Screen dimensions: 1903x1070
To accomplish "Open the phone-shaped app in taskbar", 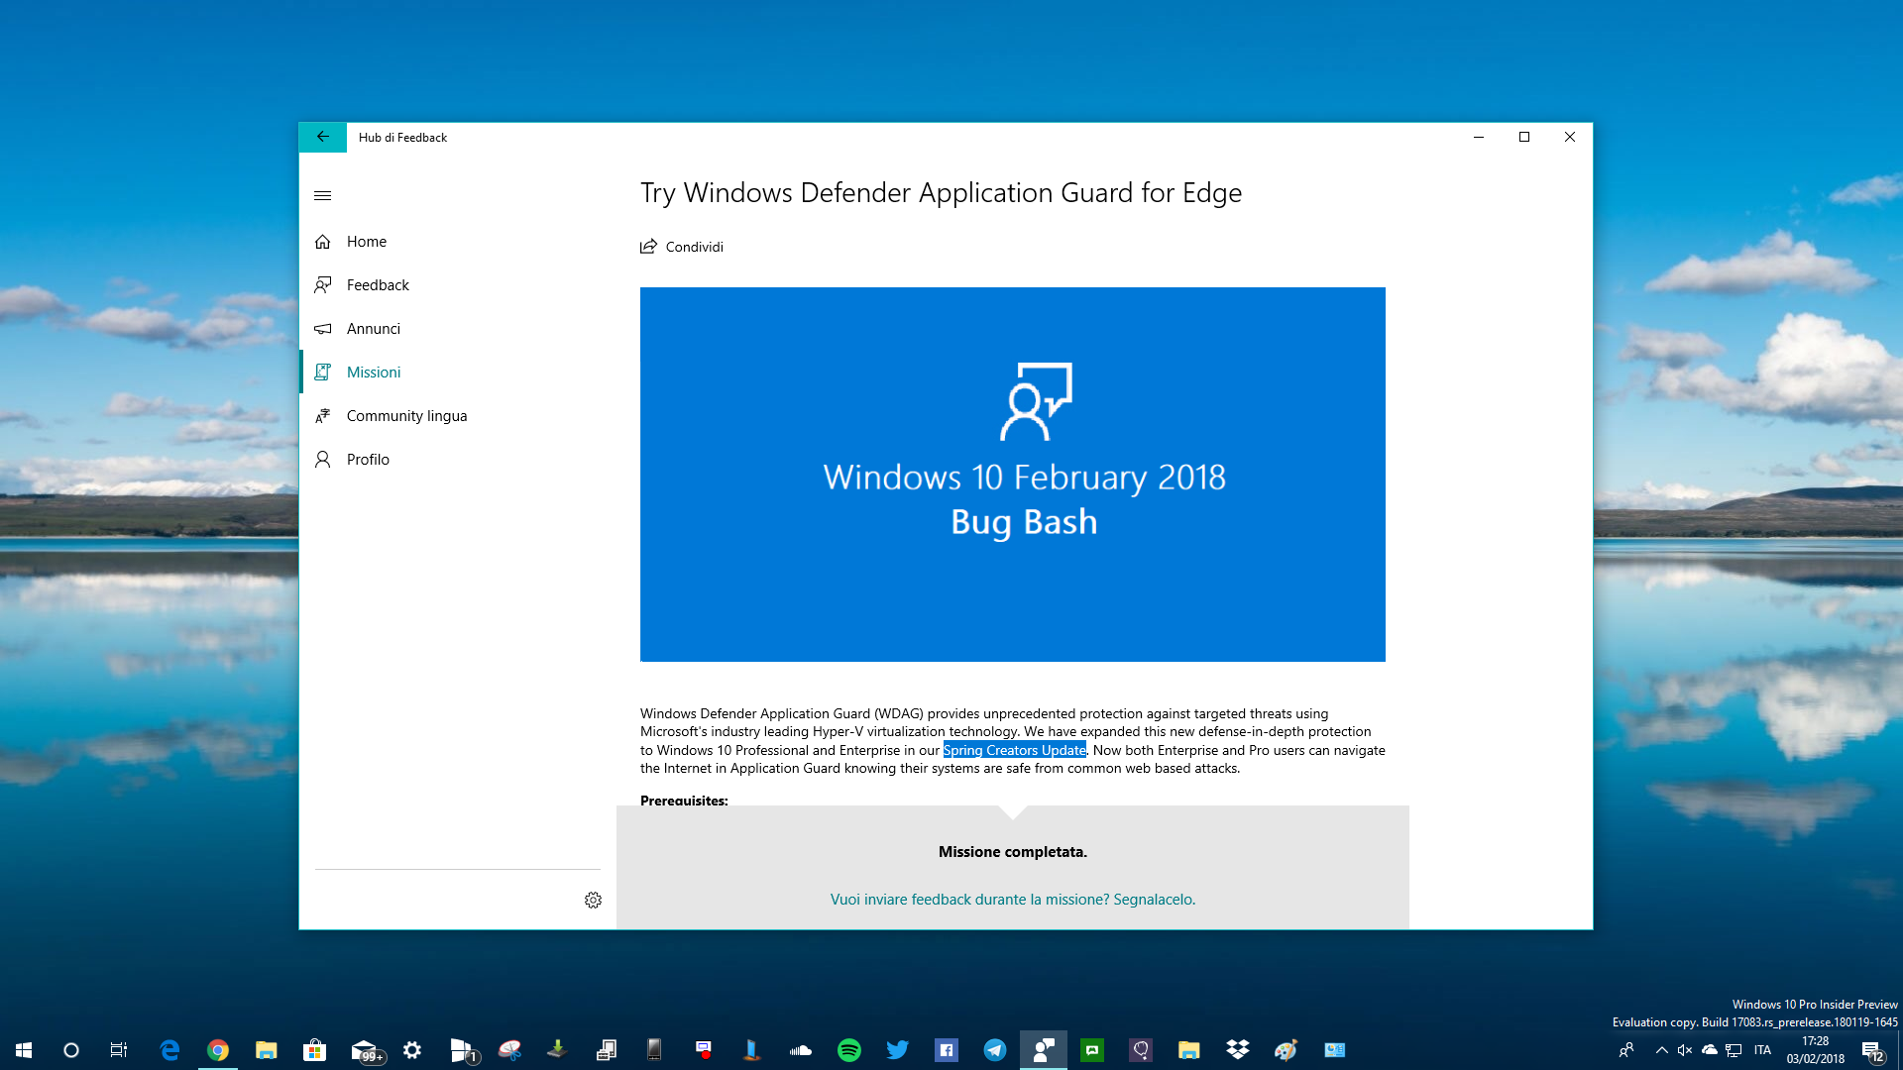I will coord(654,1050).
